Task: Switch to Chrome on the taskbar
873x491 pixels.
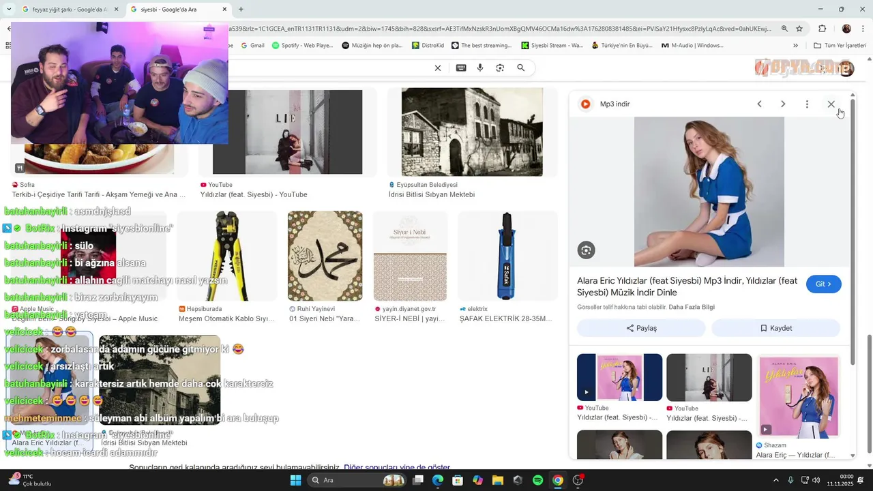Action: 557,480
